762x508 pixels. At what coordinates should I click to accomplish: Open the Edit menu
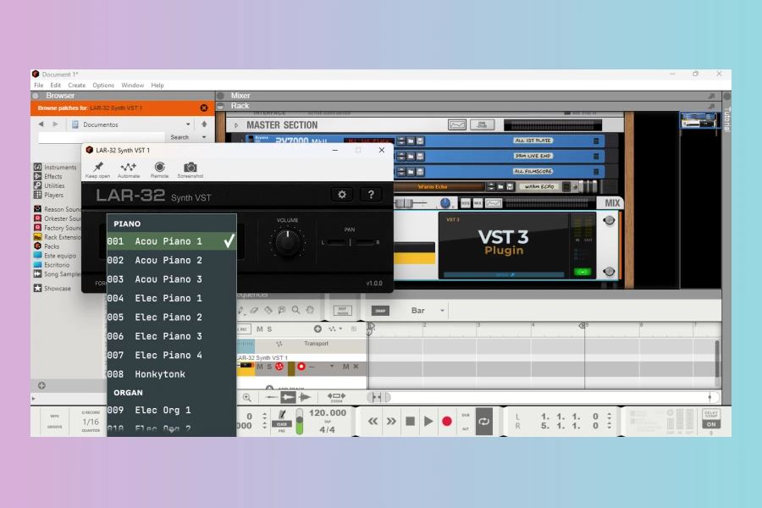tap(55, 85)
